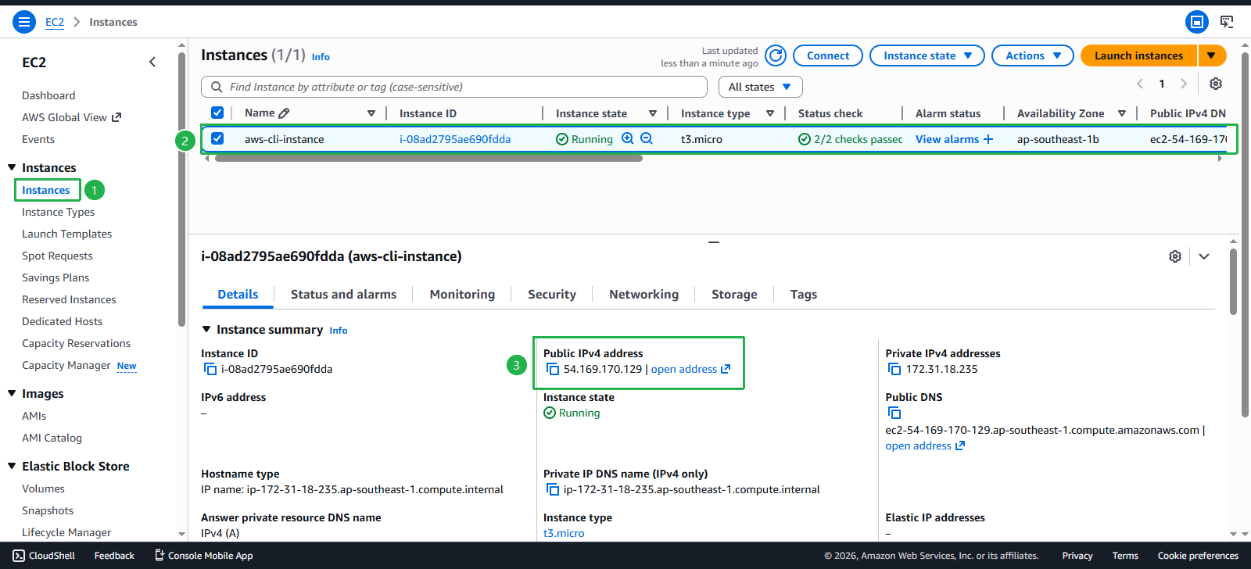Sort by Availability Zone column arrow
The image size is (1251, 569).
(1122, 113)
